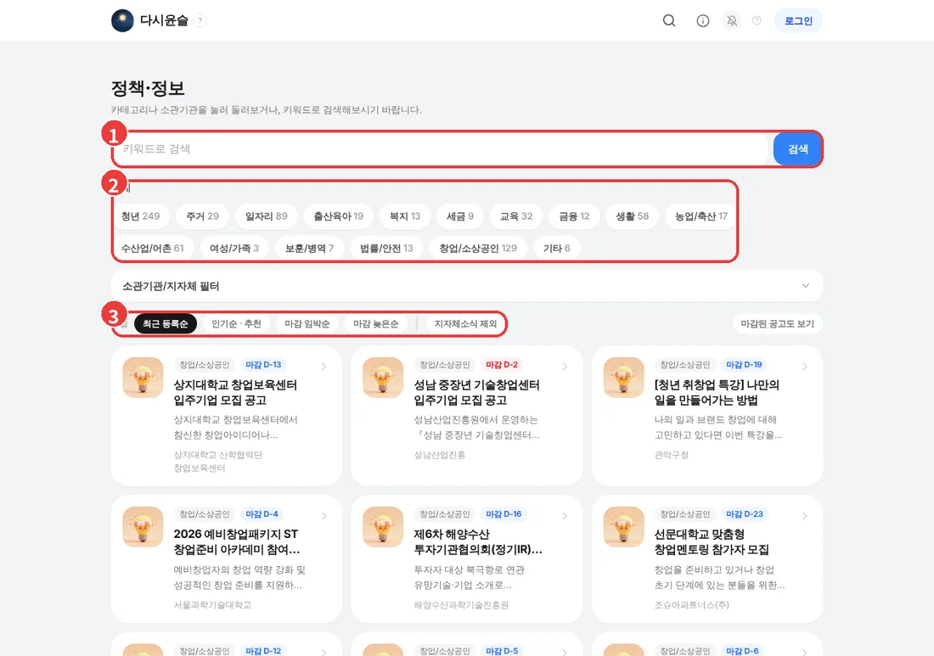Filter by 교육 32 category

[x=516, y=216]
